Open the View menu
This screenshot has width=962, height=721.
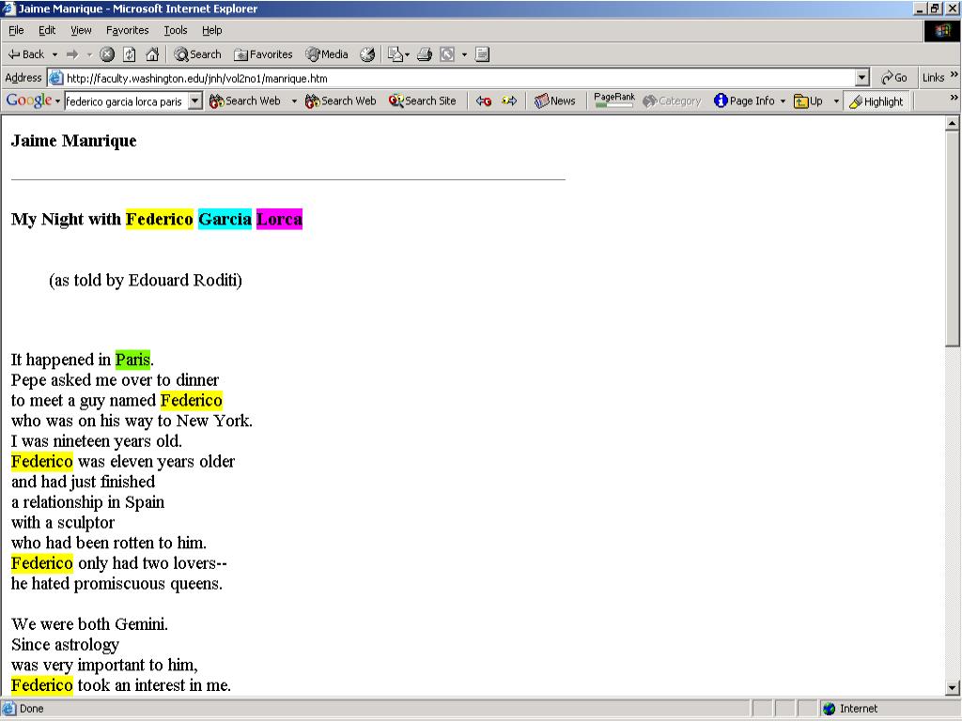[x=81, y=30]
